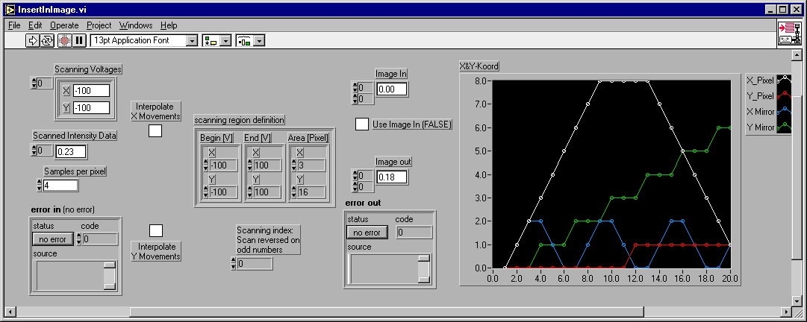Click the error out status button
This screenshot has width=807, height=322.
367,233
